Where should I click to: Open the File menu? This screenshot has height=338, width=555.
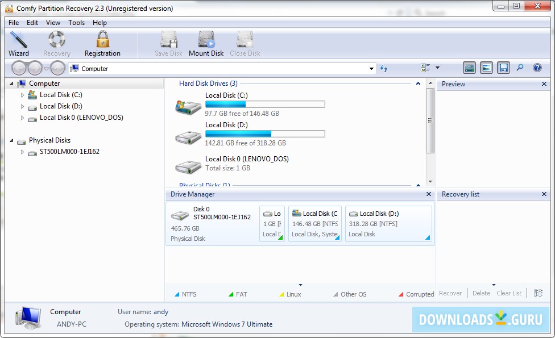[x=14, y=23]
